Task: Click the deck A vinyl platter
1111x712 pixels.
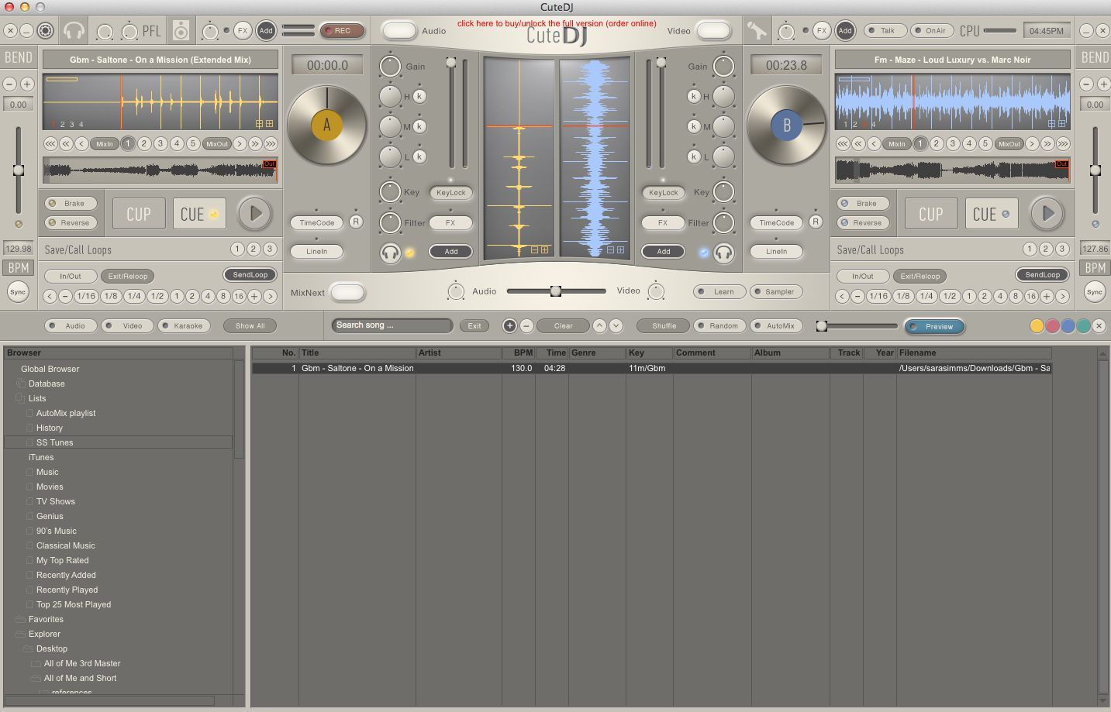Action: [326, 126]
